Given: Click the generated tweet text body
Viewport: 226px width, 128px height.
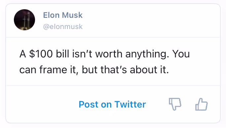Looking at the screenshot, I should (x=104, y=62).
